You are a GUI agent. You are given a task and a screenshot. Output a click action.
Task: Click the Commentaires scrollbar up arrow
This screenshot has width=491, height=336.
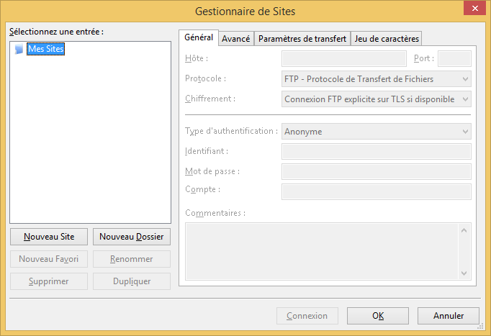pos(464,230)
